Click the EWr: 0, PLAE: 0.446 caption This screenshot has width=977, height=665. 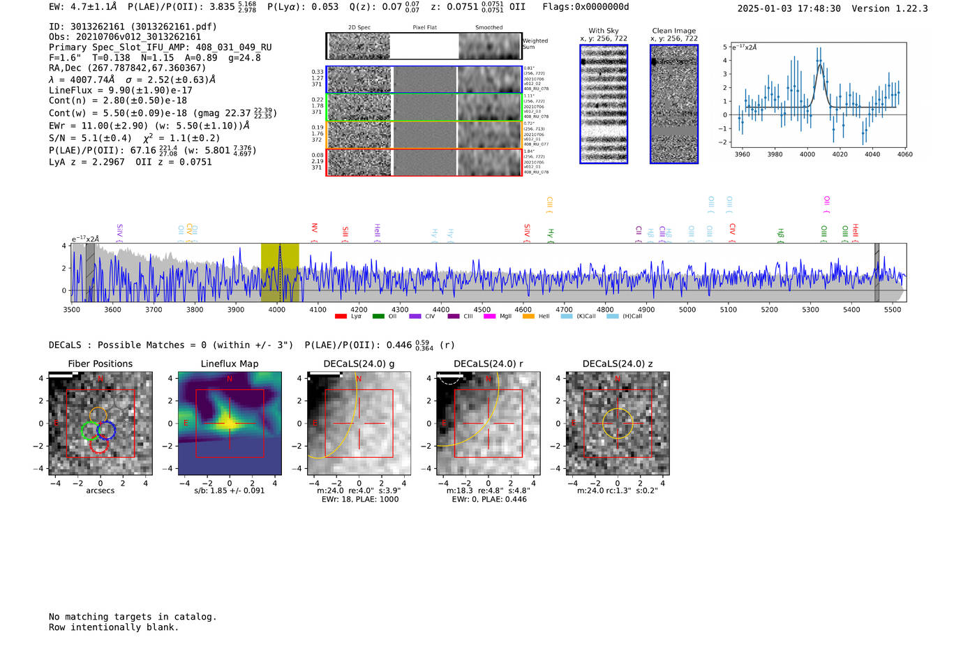click(489, 500)
